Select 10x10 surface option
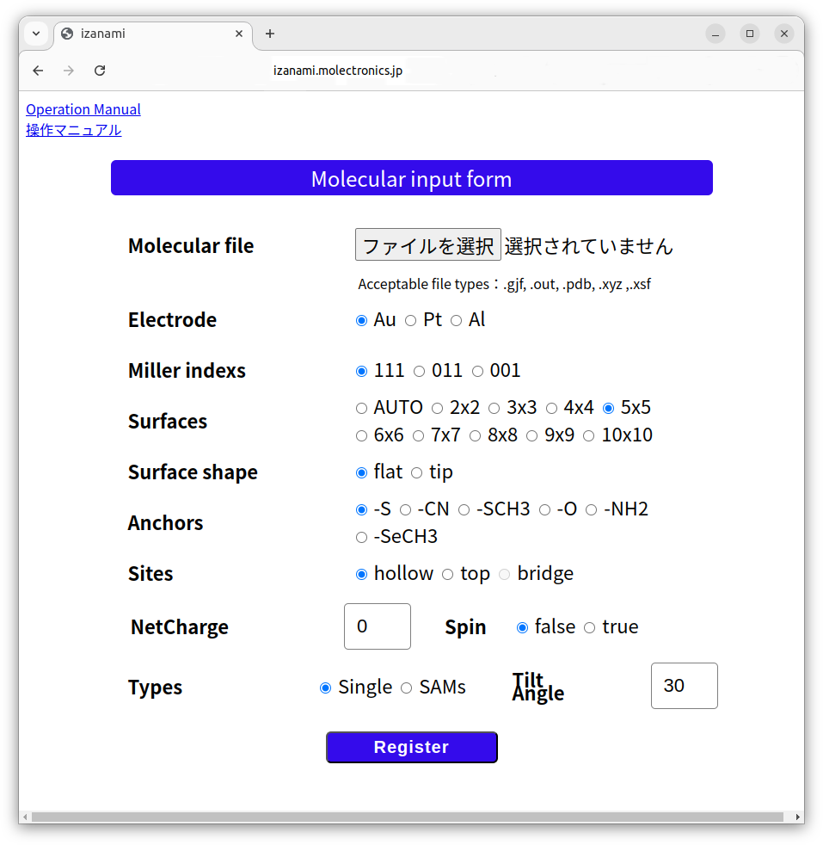This screenshot has width=823, height=845. [589, 436]
